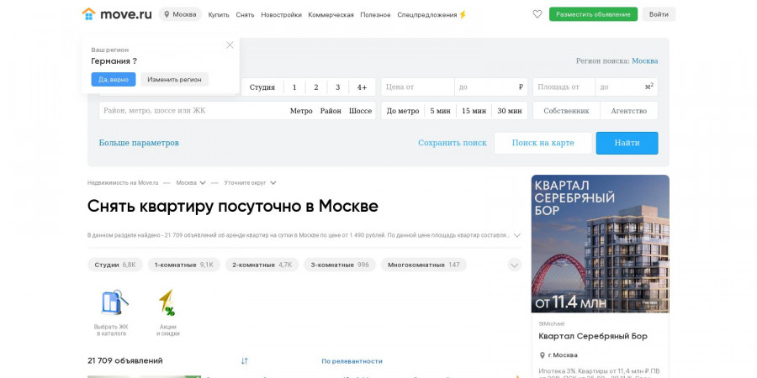Open Спецпредложения menu

pos(426,14)
